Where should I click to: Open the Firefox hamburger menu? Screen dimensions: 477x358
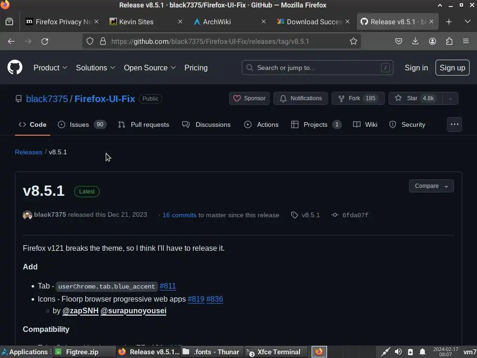click(x=466, y=41)
